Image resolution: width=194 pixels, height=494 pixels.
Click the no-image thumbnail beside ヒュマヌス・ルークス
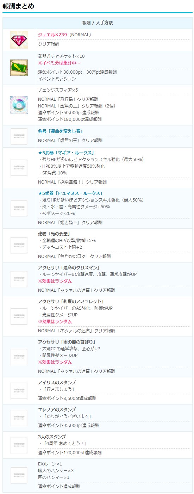[19, 208]
